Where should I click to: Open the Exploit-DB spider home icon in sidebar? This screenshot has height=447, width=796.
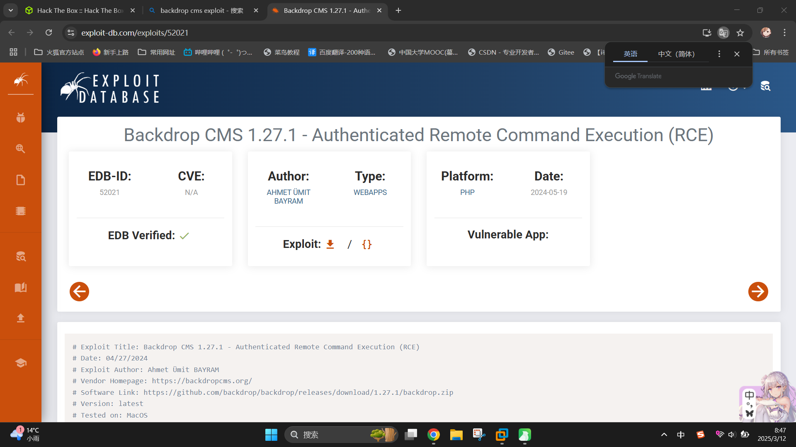coord(21,79)
